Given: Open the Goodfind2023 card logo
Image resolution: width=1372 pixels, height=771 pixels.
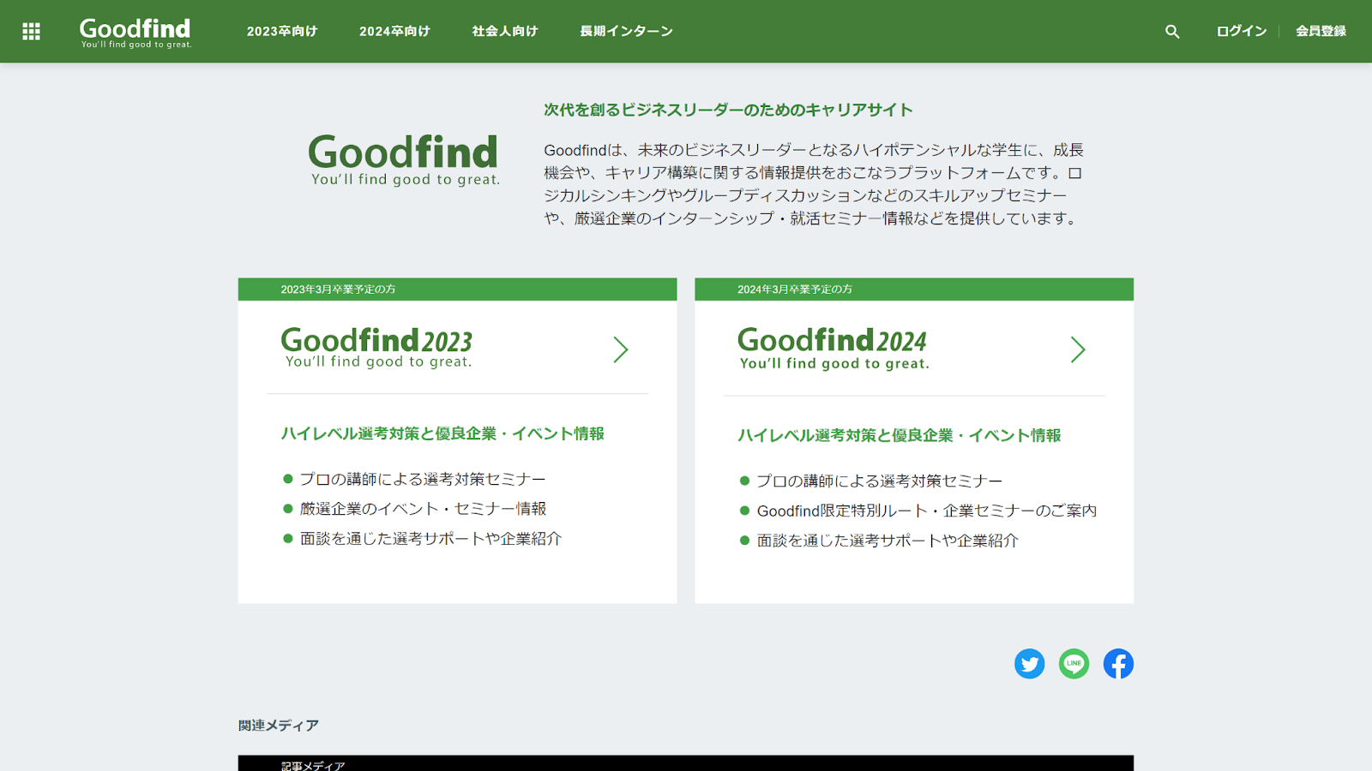Looking at the screenshot, I should (377, 348).
